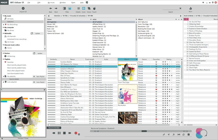Open the My music menu

coord(51,2)
